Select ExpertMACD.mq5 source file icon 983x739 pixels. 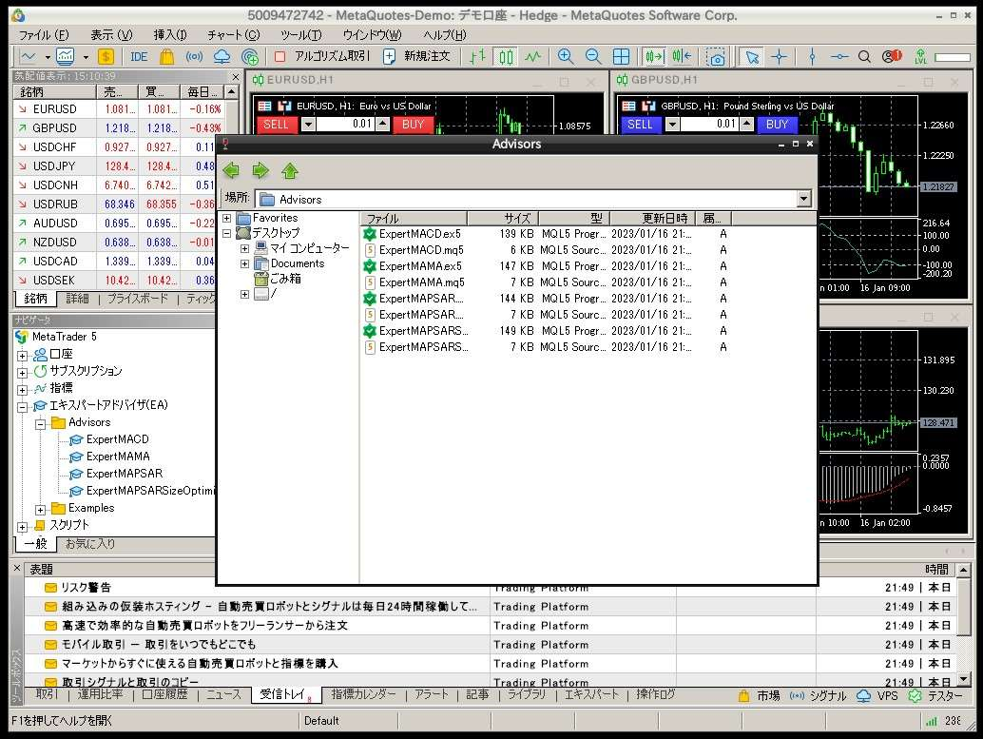[x=370, y=250]
